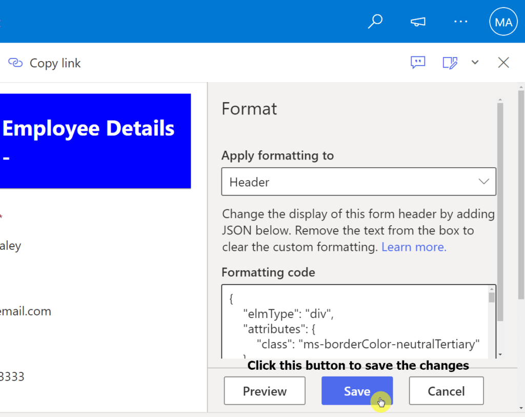
Task: Click the edit form pencil icon
Action: pyautogui.click(x=450, y=63)
